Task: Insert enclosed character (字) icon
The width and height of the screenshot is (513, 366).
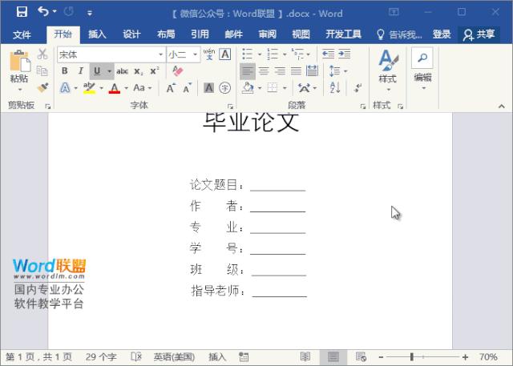Action: pyautogui.click(x=224, y=88)
